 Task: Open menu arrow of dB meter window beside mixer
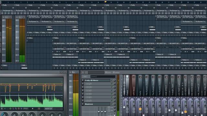point(71,72)
